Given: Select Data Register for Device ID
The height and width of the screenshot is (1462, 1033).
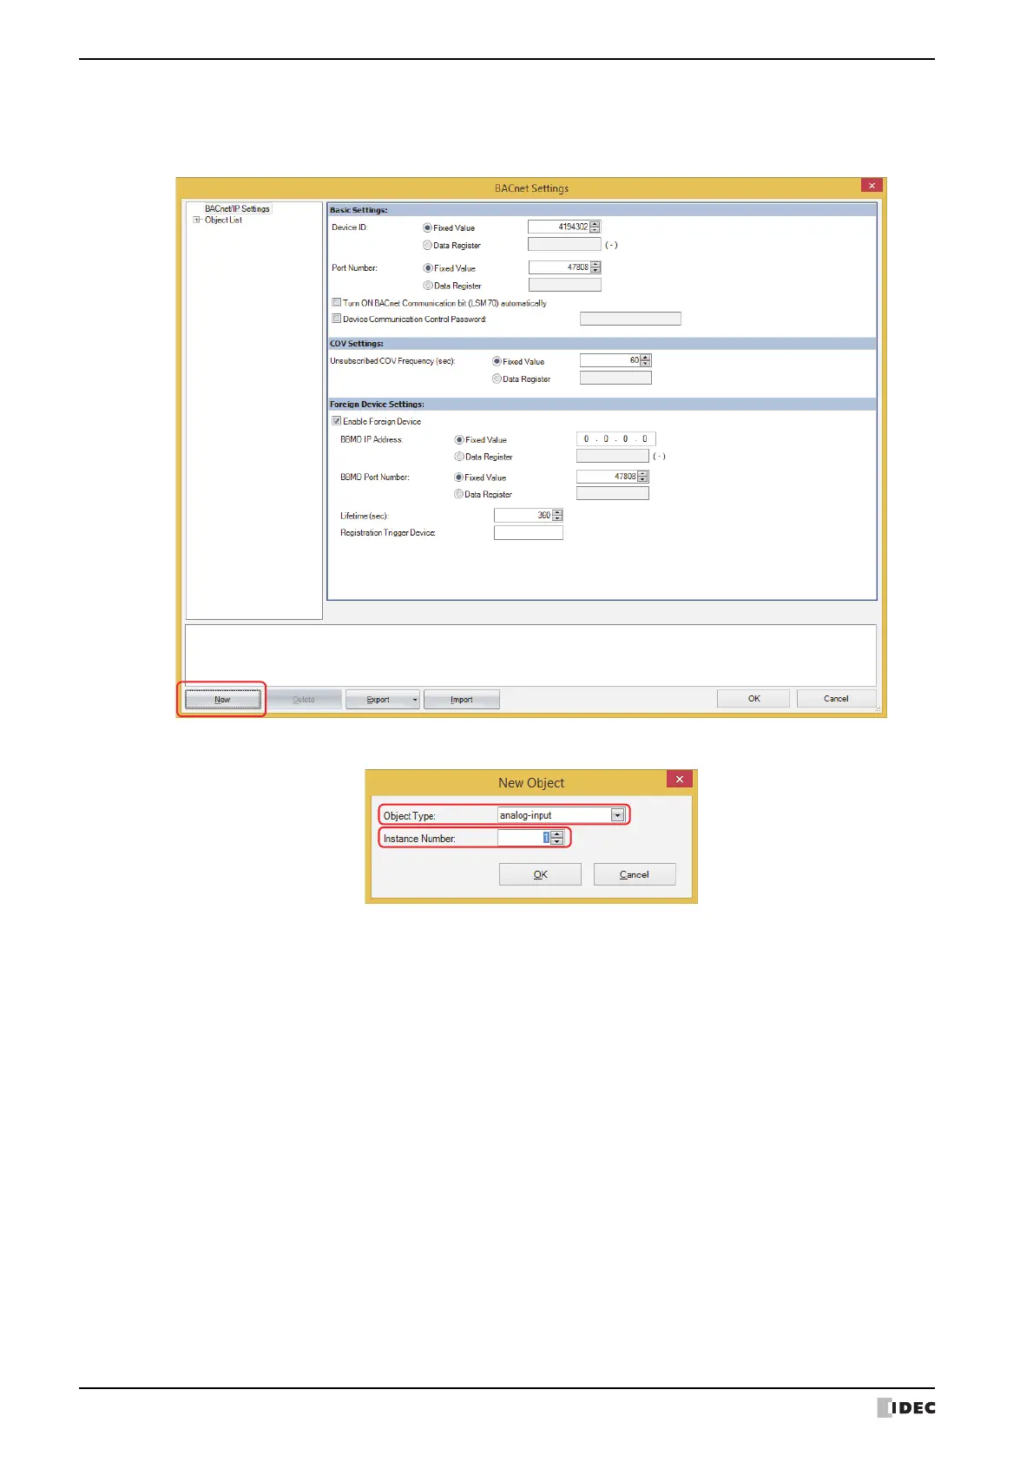Looking at the screenshot, I should [427, 246].
